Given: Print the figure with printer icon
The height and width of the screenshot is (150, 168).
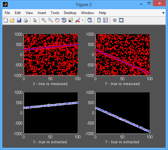Looking at the screenshot, I should (x=26, y=20).
